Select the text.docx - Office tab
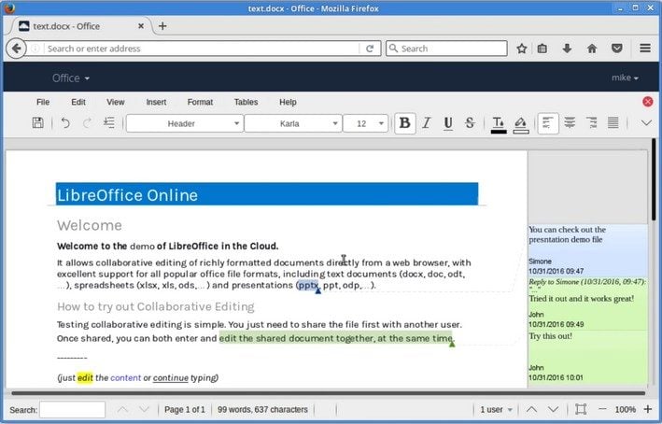 tap(80, 26)
